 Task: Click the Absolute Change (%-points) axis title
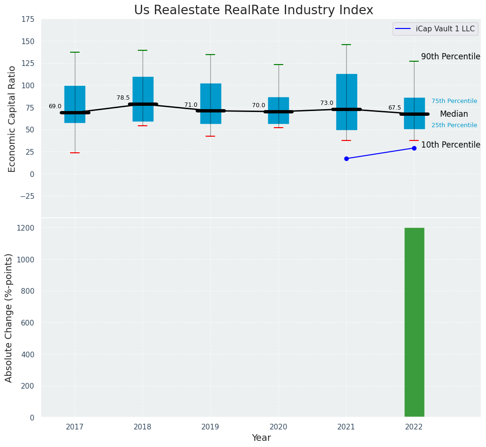(x=9, y=317)
